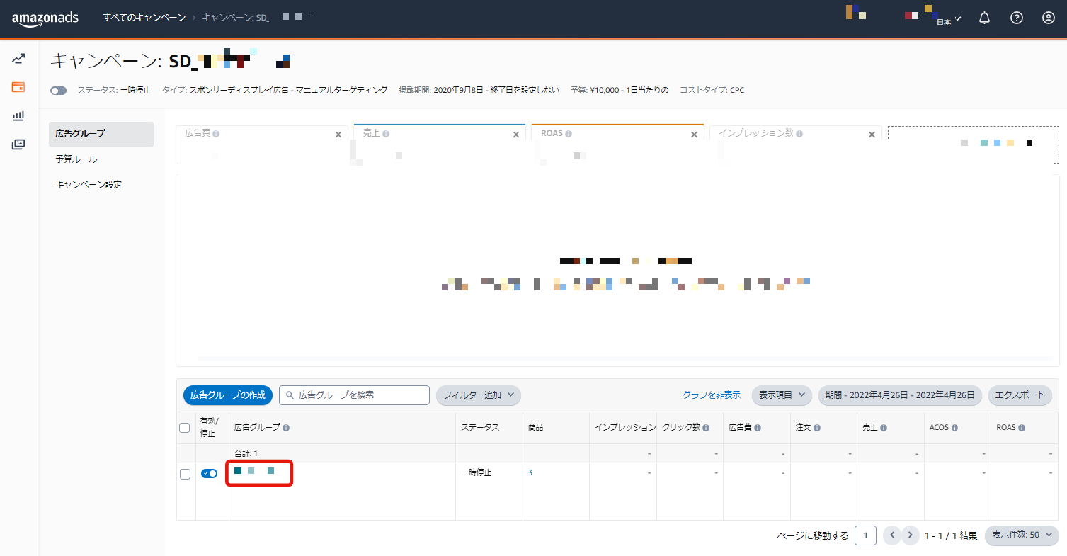
Task: Open the notifications bell icon
Action: [x=984, y=18]
